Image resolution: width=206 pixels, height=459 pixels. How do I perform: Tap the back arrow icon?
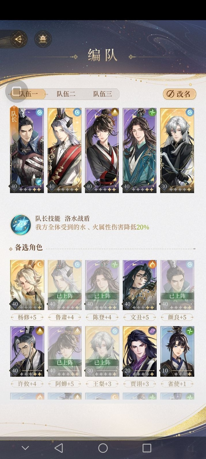[19, 39]
